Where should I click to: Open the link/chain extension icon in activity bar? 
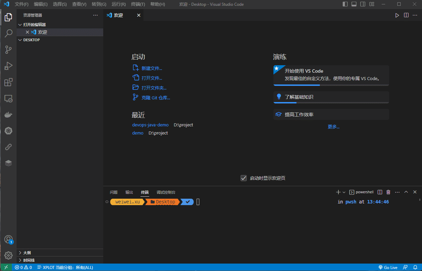(8, 147)
